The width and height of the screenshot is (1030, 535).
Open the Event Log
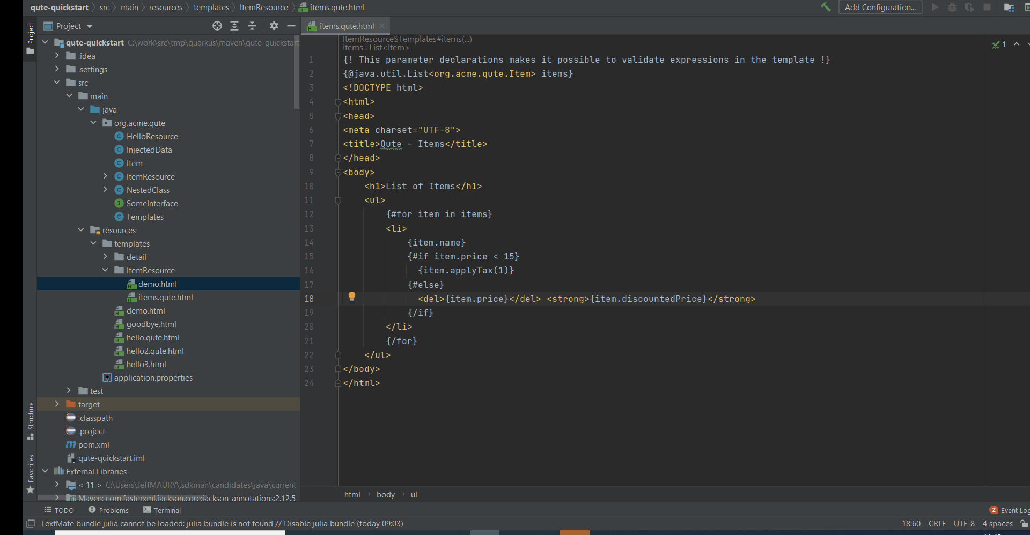tap(1011, 510)
